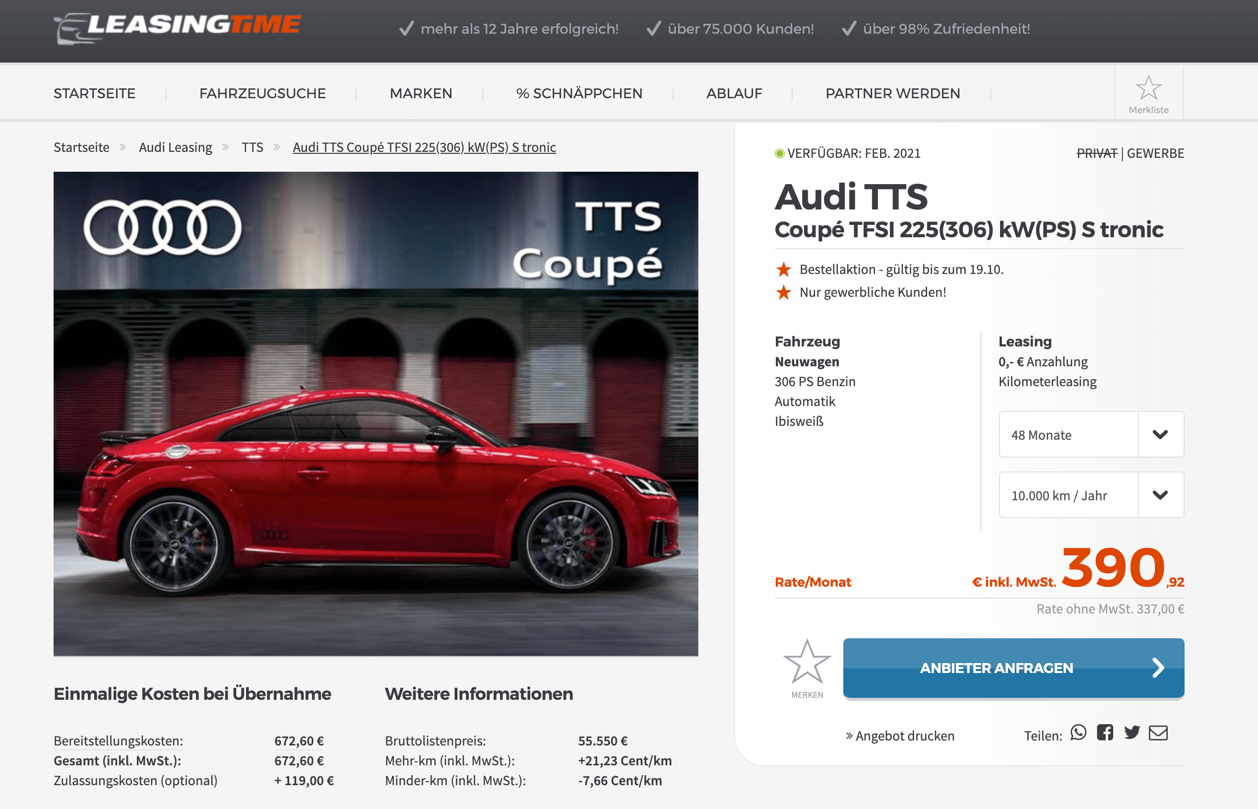This screenshot has width=1258, height=809.
Task: Go to STARTSEITE in navigation
Action: pos(95,93)
